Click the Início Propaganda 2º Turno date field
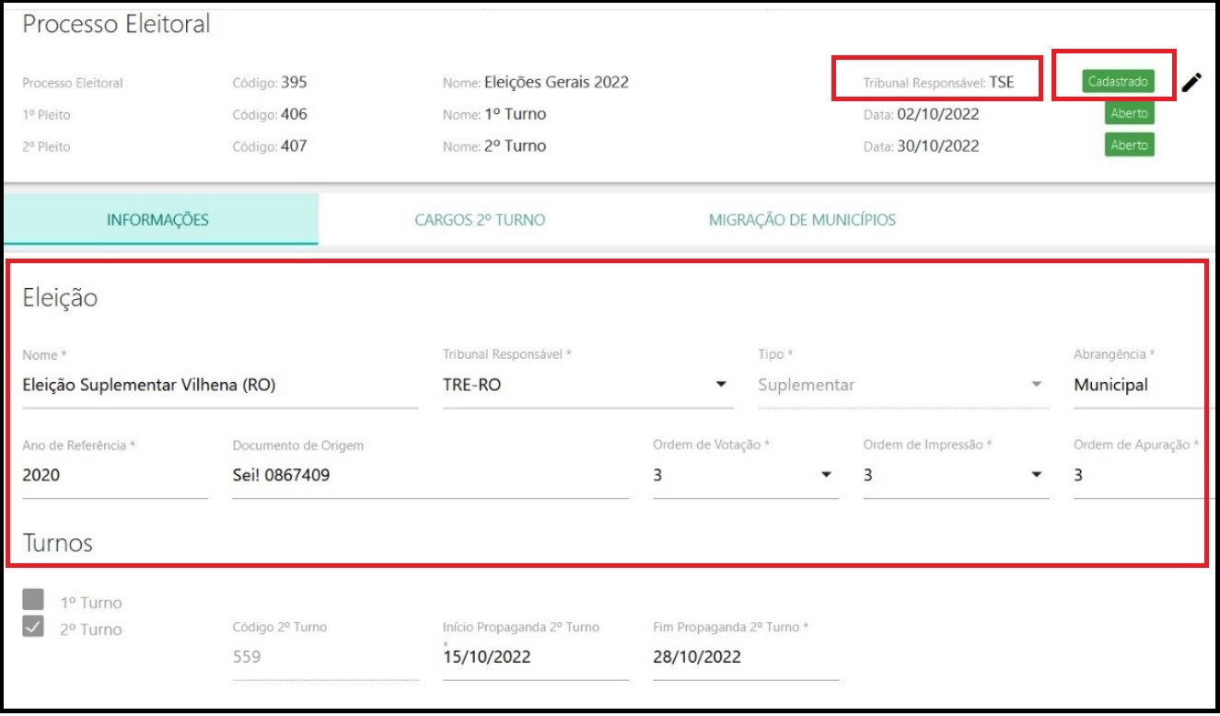Viewport: 1220px width, 716px height. tap(535, 657)
